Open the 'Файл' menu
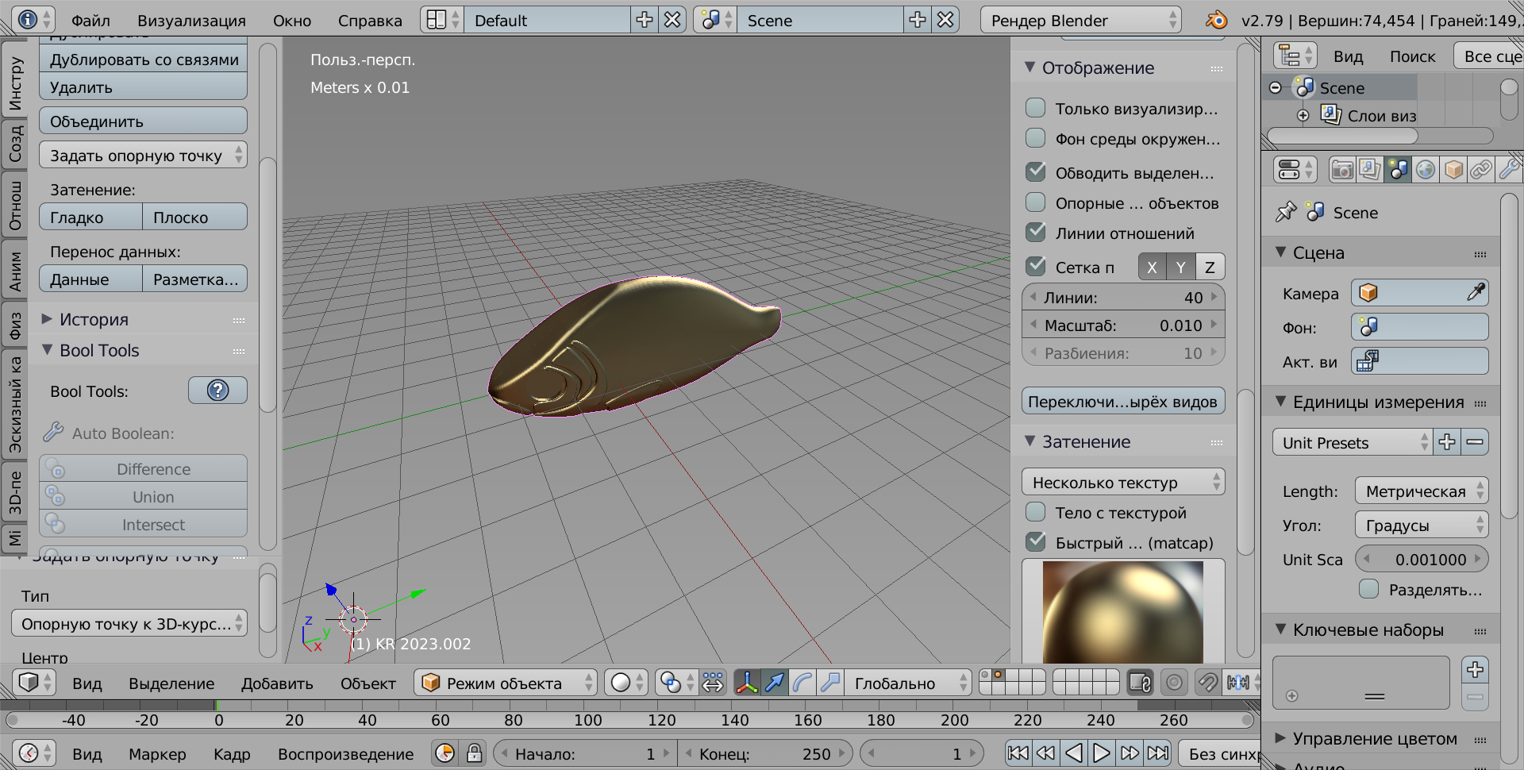1524x770 pixels. tap(90, 21)
